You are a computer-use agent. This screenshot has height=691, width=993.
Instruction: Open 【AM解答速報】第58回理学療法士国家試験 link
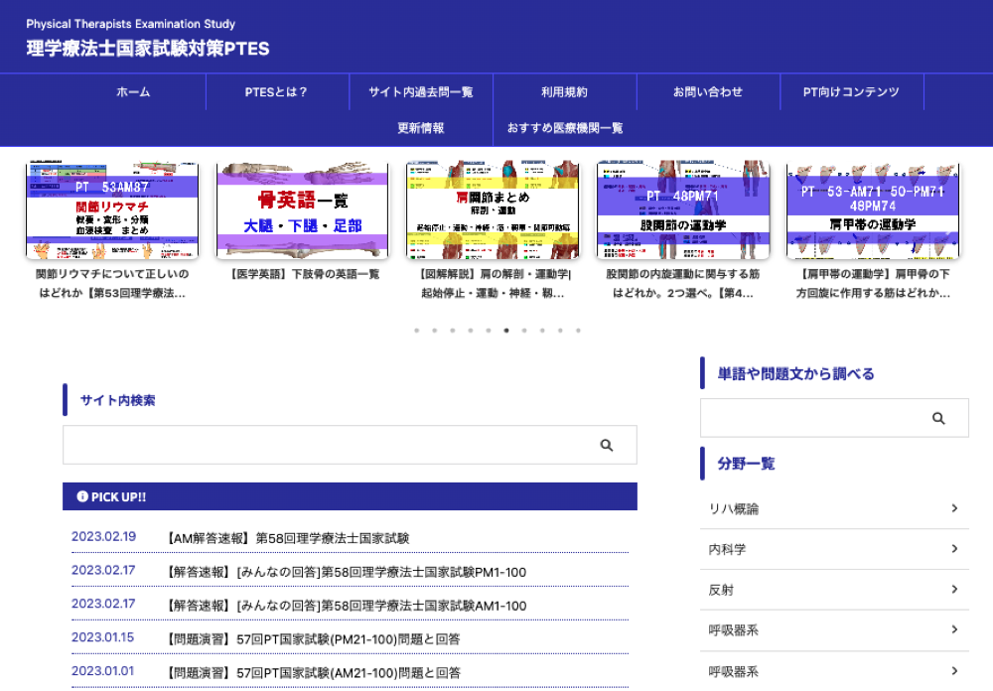(288, 538)
